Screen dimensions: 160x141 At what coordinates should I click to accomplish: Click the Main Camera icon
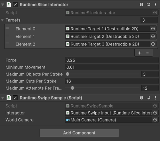click(x=68, y=120)
